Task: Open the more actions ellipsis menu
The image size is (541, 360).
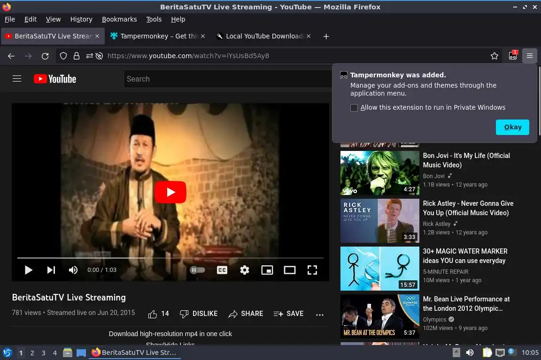Action: pos(320,315)
